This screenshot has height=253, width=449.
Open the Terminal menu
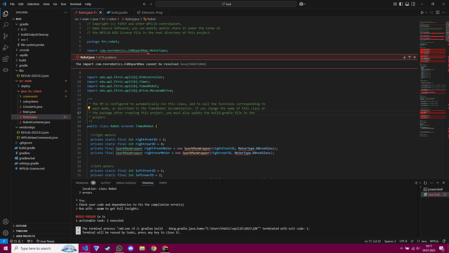[x=75, y=4]
